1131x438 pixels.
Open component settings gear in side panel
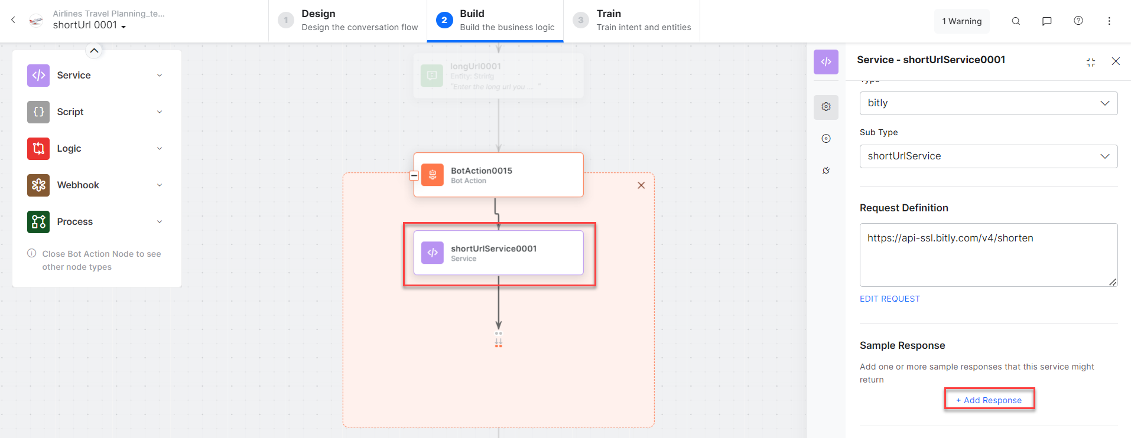[826, 107]
